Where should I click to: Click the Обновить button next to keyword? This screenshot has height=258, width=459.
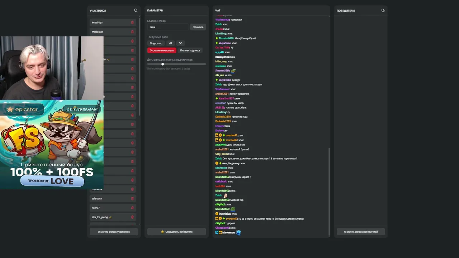click(198, 27)
